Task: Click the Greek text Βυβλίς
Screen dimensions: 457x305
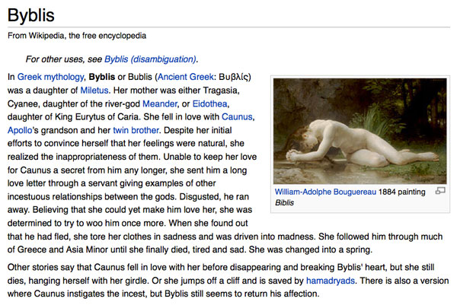Action: (235, 77)
